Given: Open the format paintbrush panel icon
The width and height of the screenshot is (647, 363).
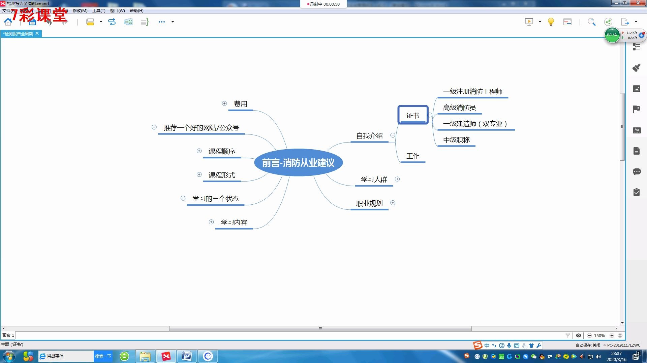Looking at the screenshot, I should [x=636, y=68].
